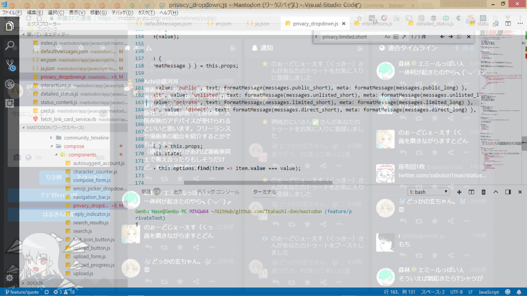Split the terminal panel
Image resolution: width=527 pixels, height=296 pixels.
tap(471, 192)
